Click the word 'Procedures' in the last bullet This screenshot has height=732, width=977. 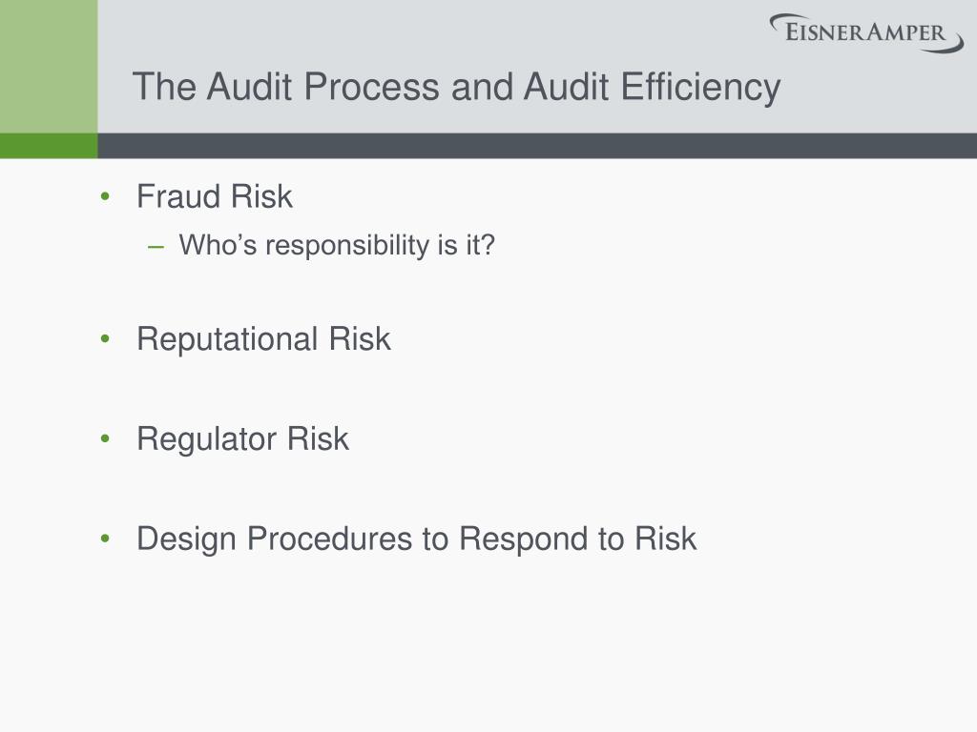[x=329, y=539]
